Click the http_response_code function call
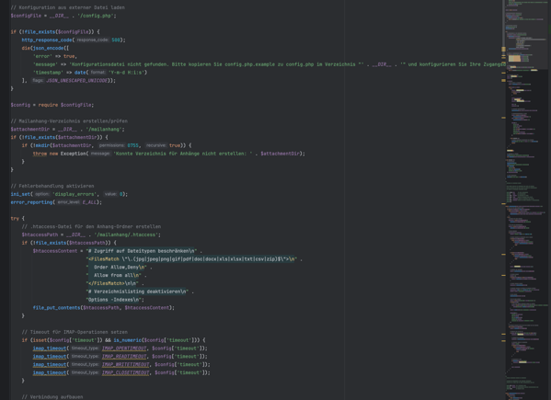 [47, 40]
